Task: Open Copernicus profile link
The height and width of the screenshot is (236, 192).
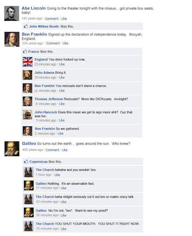Action: (x=39, y=162)
